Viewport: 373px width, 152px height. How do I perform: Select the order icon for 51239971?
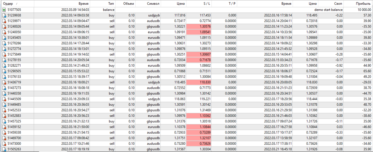tap(4, 21)
